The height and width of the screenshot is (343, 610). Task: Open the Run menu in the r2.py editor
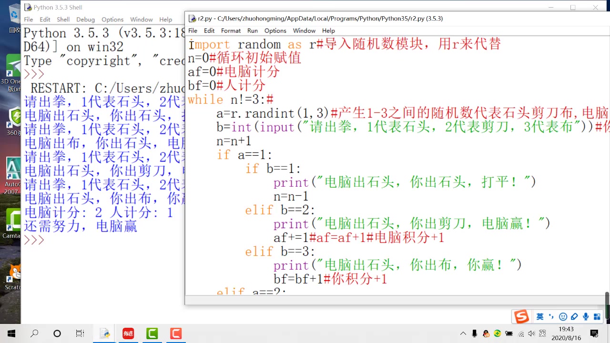point(252,30)
